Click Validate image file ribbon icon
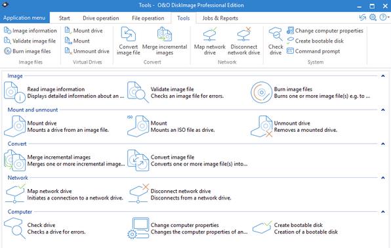The width and height of the screenshot is (391, 248). click(x=7, y=41)
